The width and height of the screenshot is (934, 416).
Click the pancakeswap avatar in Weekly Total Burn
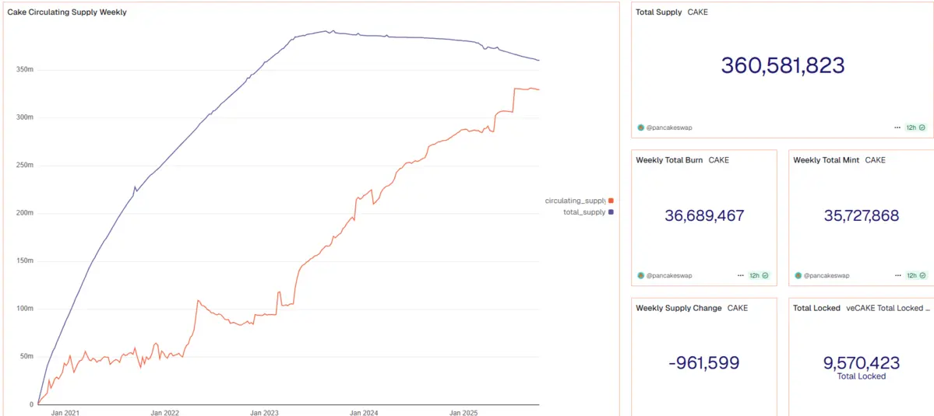[641, 275]
